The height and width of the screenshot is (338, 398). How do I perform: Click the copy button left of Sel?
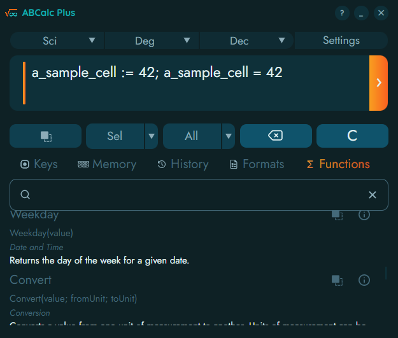pyautogui.click(x=46, y=136)
